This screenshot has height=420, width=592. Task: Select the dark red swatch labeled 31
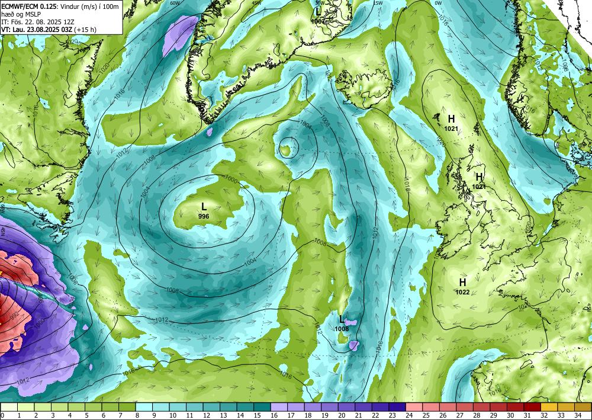click(532, 407)
